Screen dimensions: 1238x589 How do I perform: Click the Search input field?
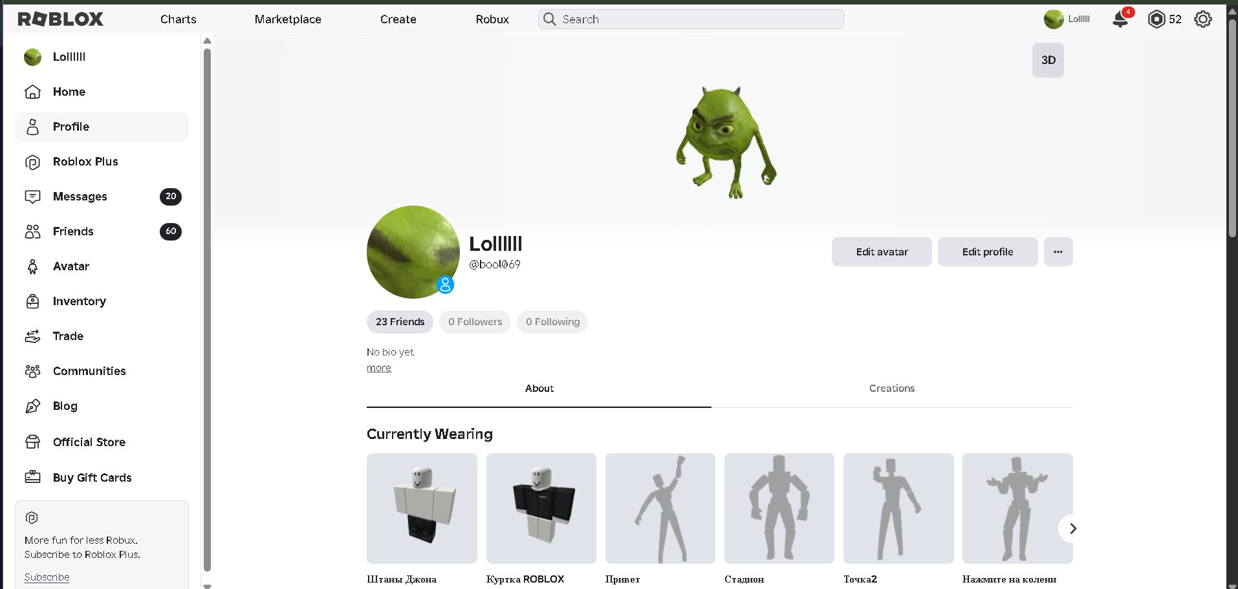[691, 19]
